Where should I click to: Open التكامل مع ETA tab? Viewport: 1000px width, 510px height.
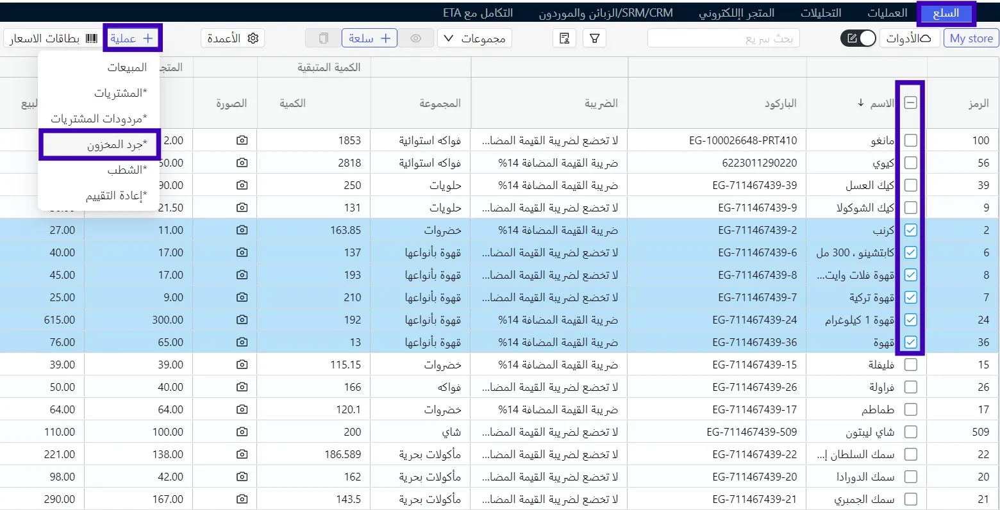pyautogui.click(x=478, y=13)
